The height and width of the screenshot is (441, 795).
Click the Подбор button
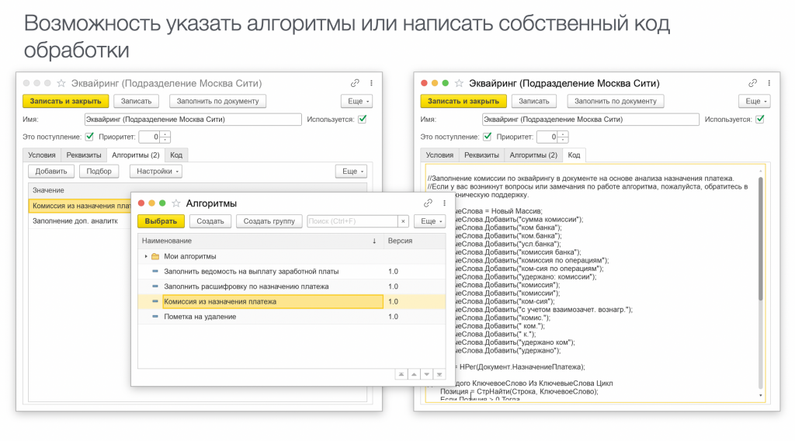[x=99, y=172]
